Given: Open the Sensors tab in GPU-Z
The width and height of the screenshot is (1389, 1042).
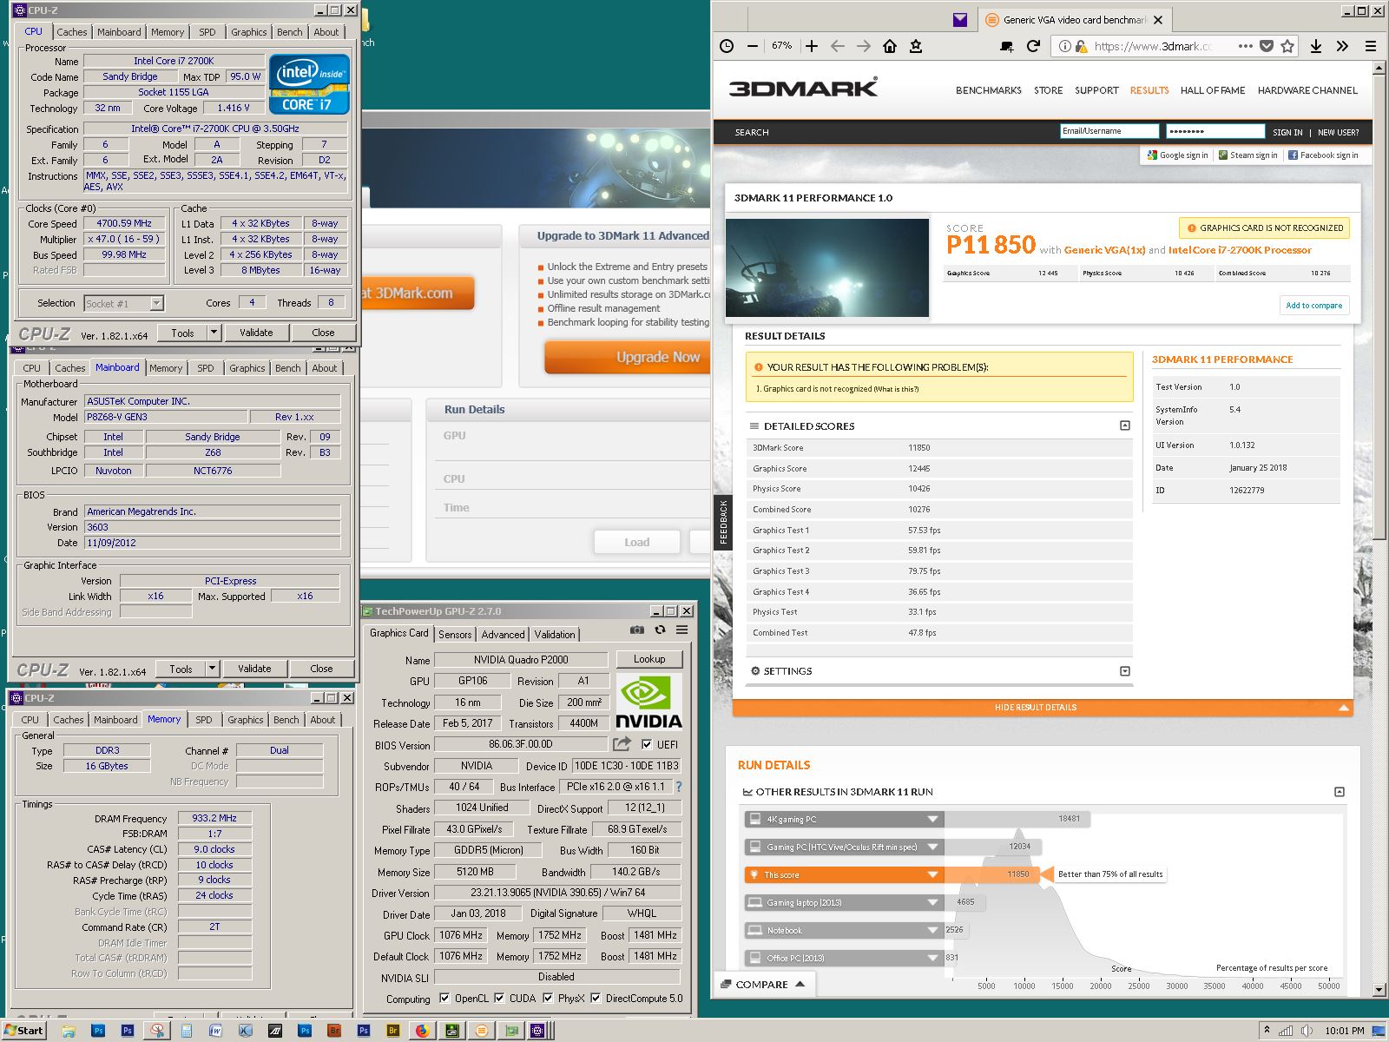Looking at the screenshot, I should coord(455,634).
